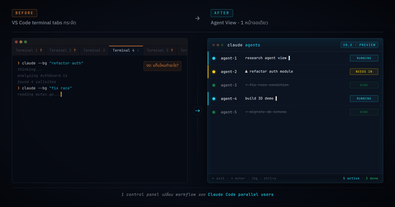Select the agent-4 row name
This screenshot has height=207, width=395.
point(229,99)
